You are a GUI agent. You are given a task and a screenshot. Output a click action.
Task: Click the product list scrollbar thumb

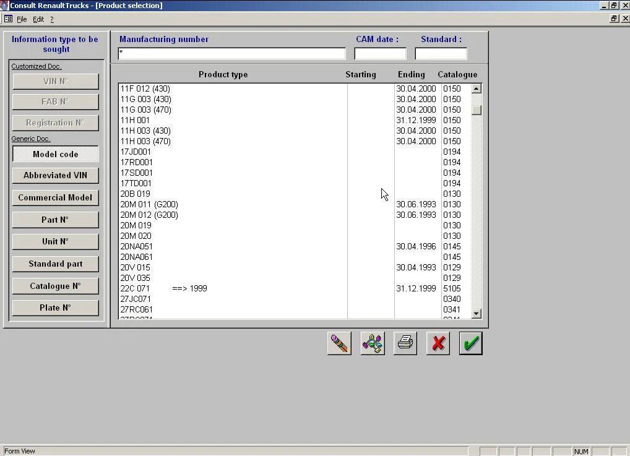pyautogui.click(x=477, y=110)
